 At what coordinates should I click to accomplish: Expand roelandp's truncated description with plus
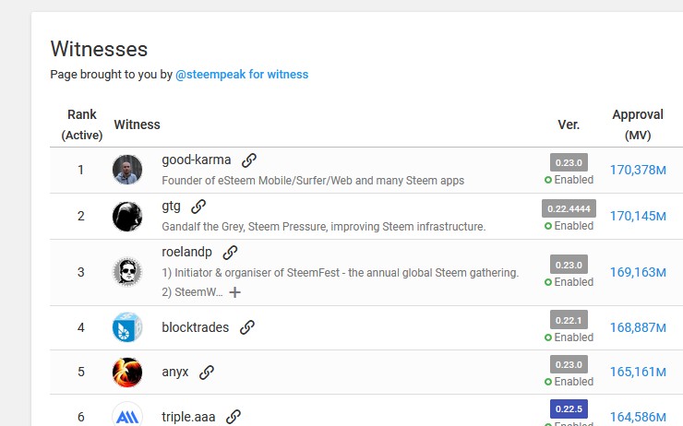point(234,292)
